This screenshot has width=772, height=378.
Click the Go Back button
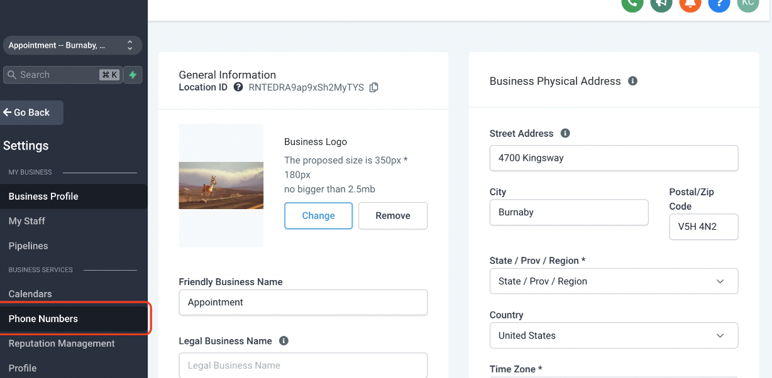(x=31, y=112)
